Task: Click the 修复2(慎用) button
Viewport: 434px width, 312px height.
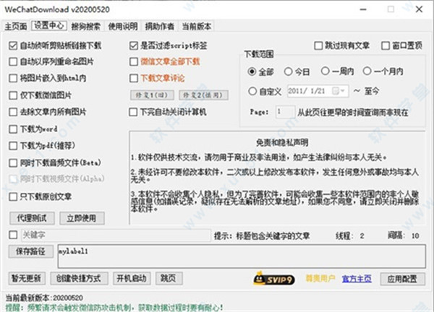Action: 203,95
